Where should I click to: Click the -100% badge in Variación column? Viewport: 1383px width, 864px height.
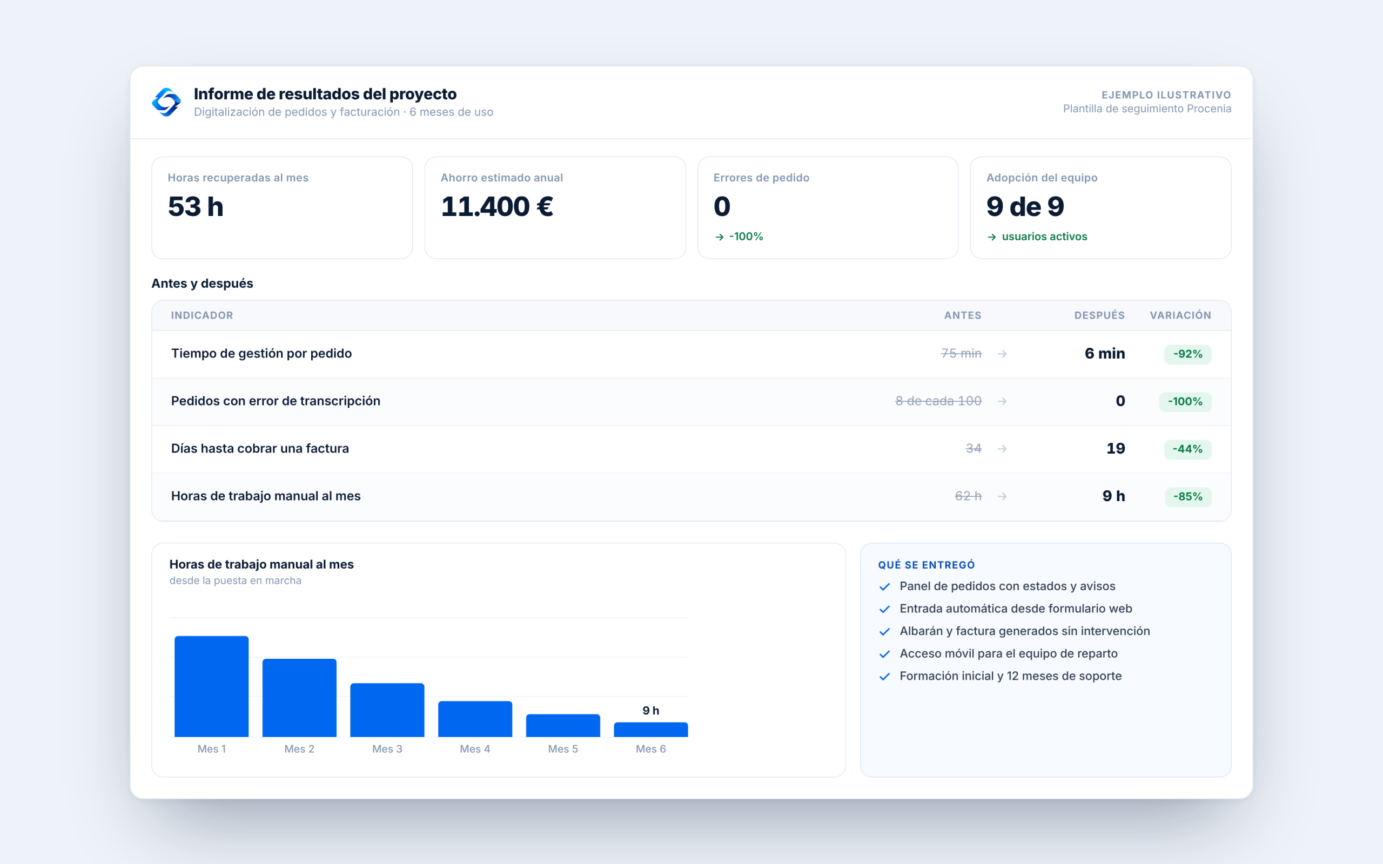tap(1185, 401)
